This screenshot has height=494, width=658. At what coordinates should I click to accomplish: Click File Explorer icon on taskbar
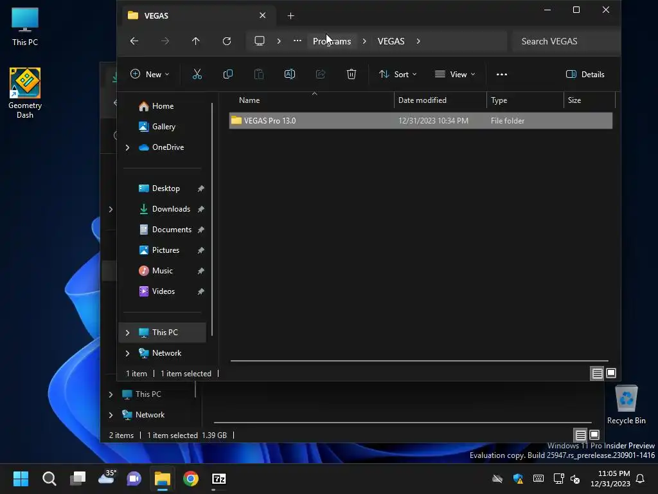click(x=163, y=479)
